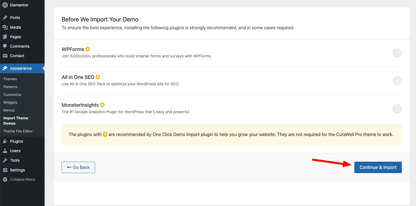Image resolution: width=416 pixels, height=206 pixels.
Task: Click the Media library icon
Action: (x=5, y=27)
